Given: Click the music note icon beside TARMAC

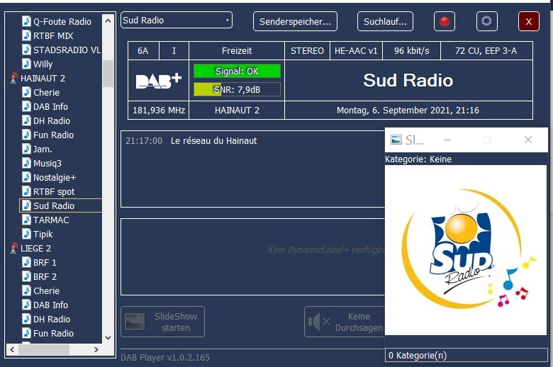Looking at the screenshot, I should (x=26, y=220).
